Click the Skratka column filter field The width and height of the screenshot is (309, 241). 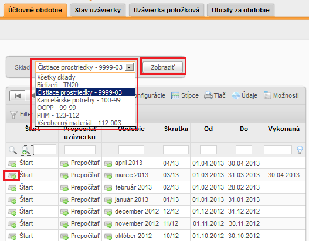[x=175, y=150]
